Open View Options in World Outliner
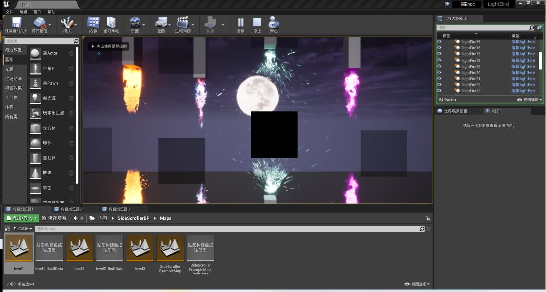This screenshot has width=546, height=292. click(529, 100)
